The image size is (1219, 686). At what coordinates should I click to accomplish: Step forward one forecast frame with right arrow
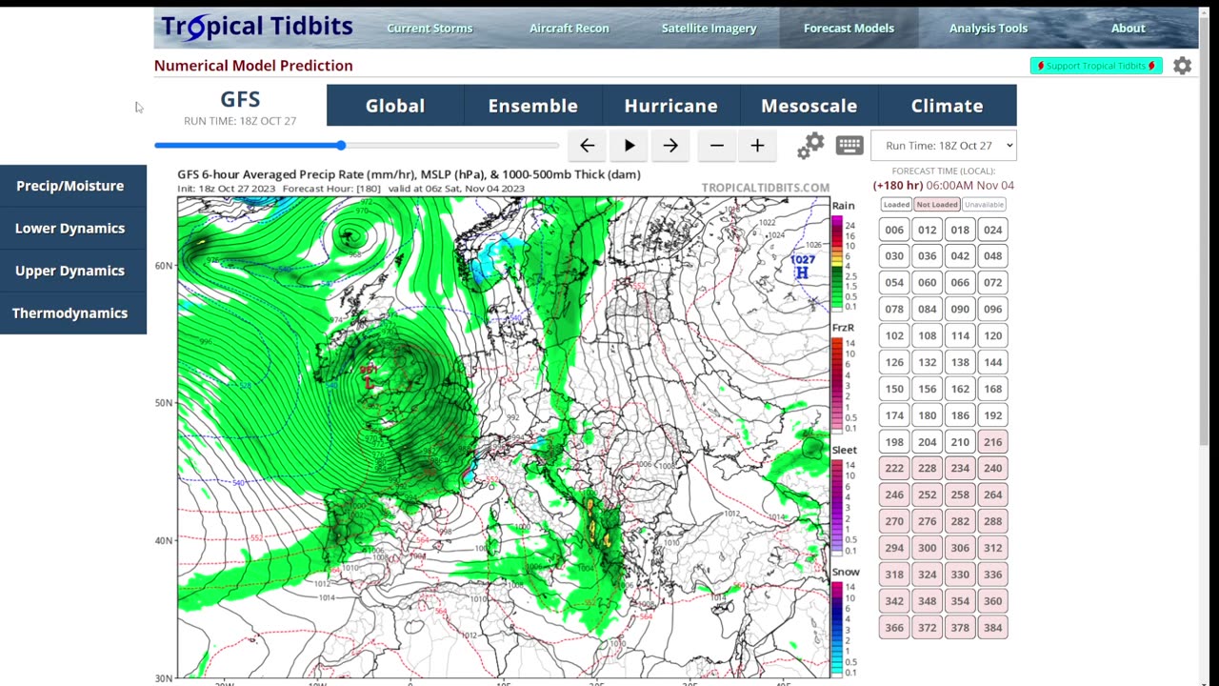tap(670, 146)
